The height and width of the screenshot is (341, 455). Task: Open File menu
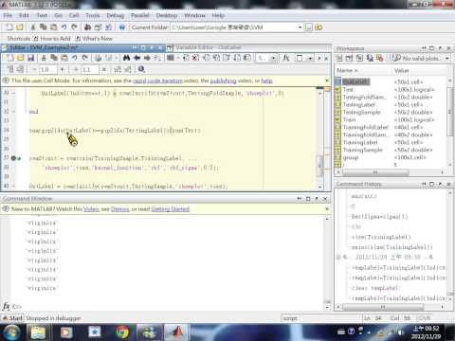8,15
